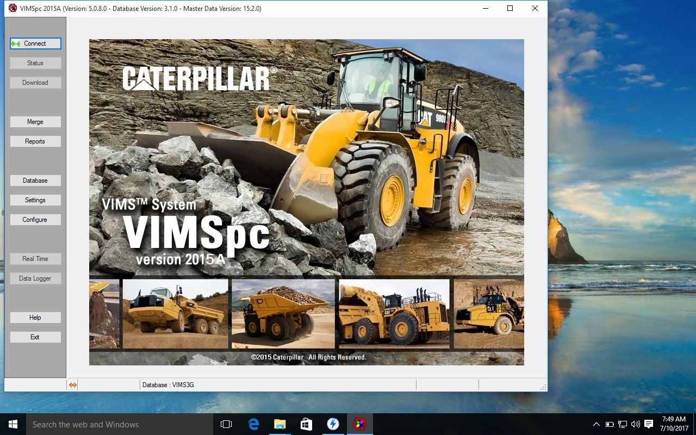Viewport: 696px width, 435px height.
Task: Open the Status panel button
Action: [x=35, y=63]
